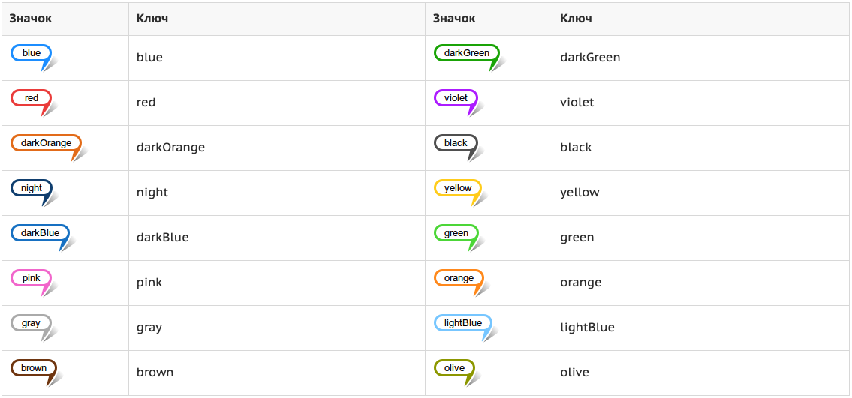This screenshot has width=852, height=398.
Task: Click the darkOrange placemark icon
Action: click(x=49, y=148)
